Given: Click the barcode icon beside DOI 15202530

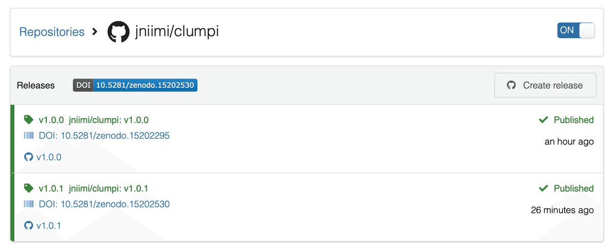Looking at the screenshot, I should [x=29, y=204].
